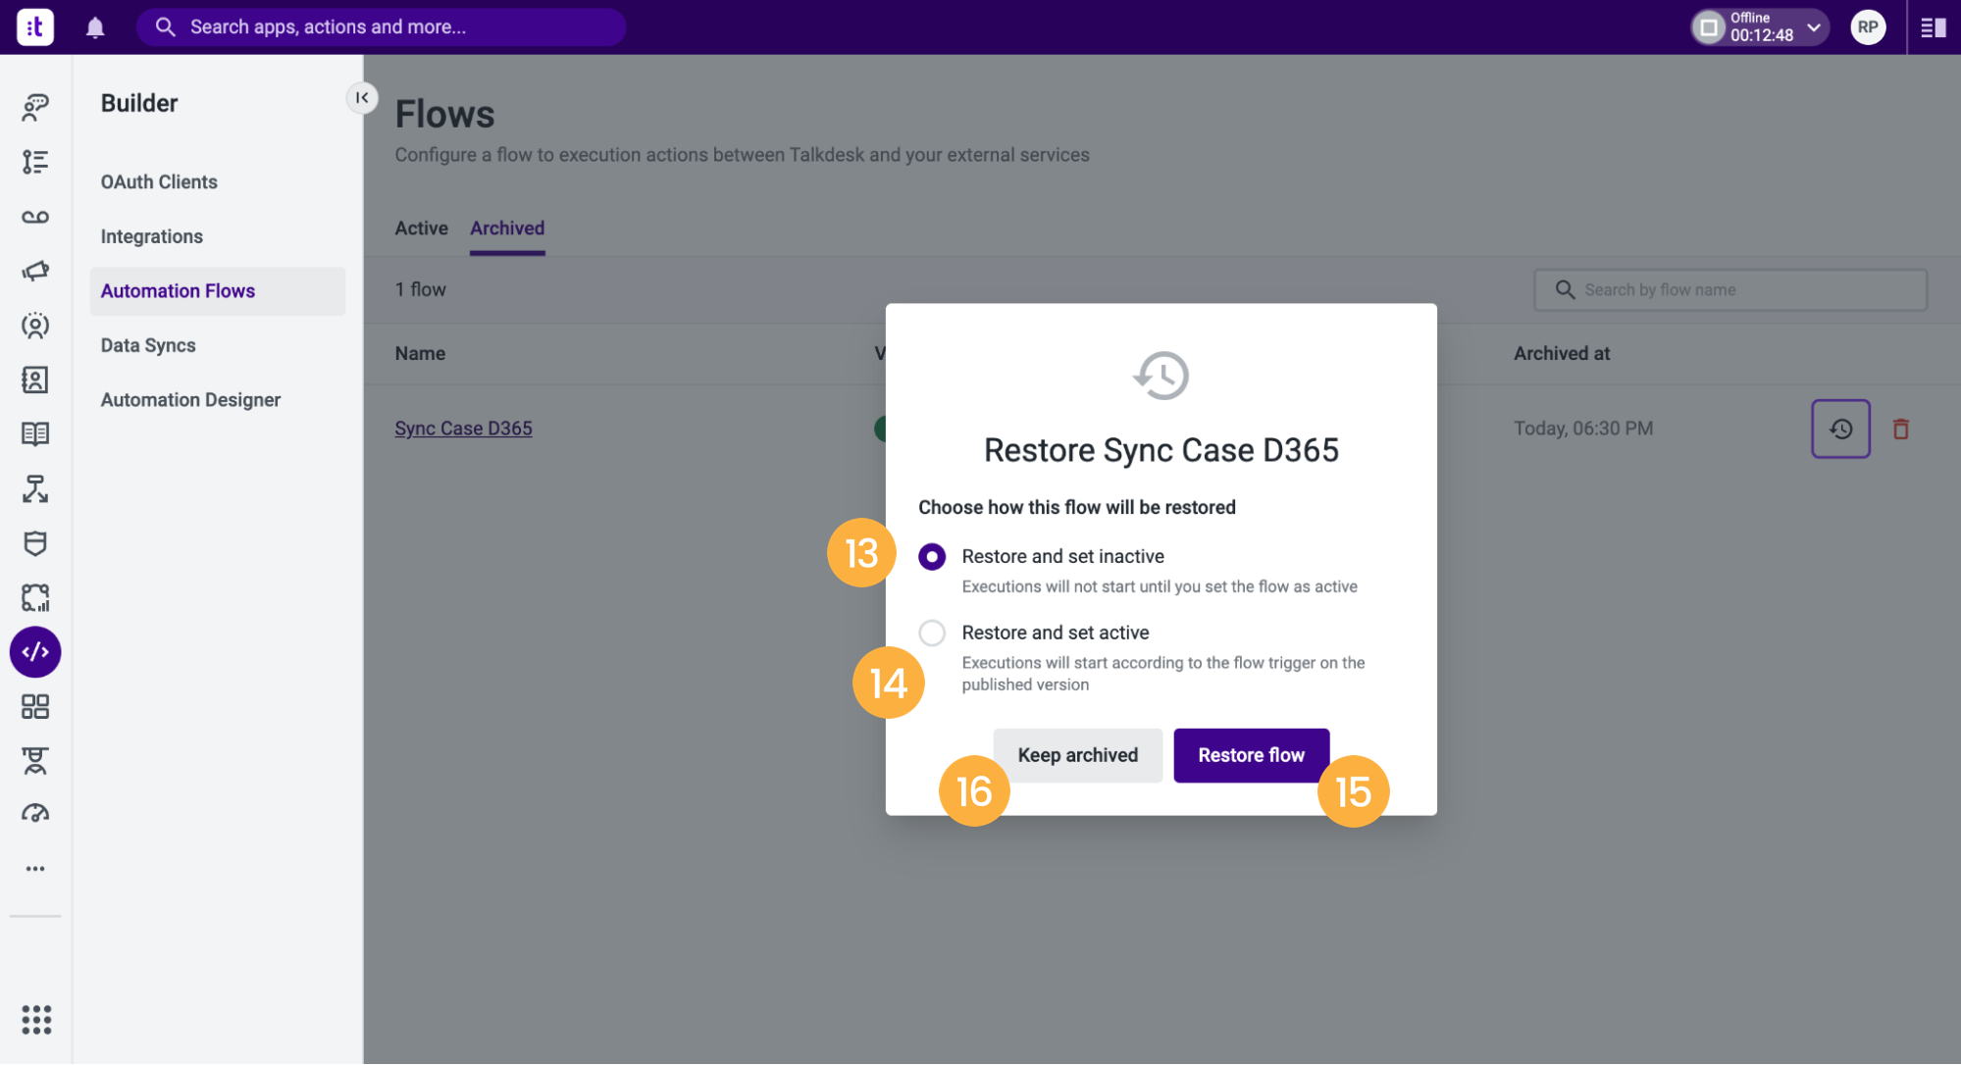Open the knowledge book icon in the sidebar

pyautogui.click(x=35, y=433)
